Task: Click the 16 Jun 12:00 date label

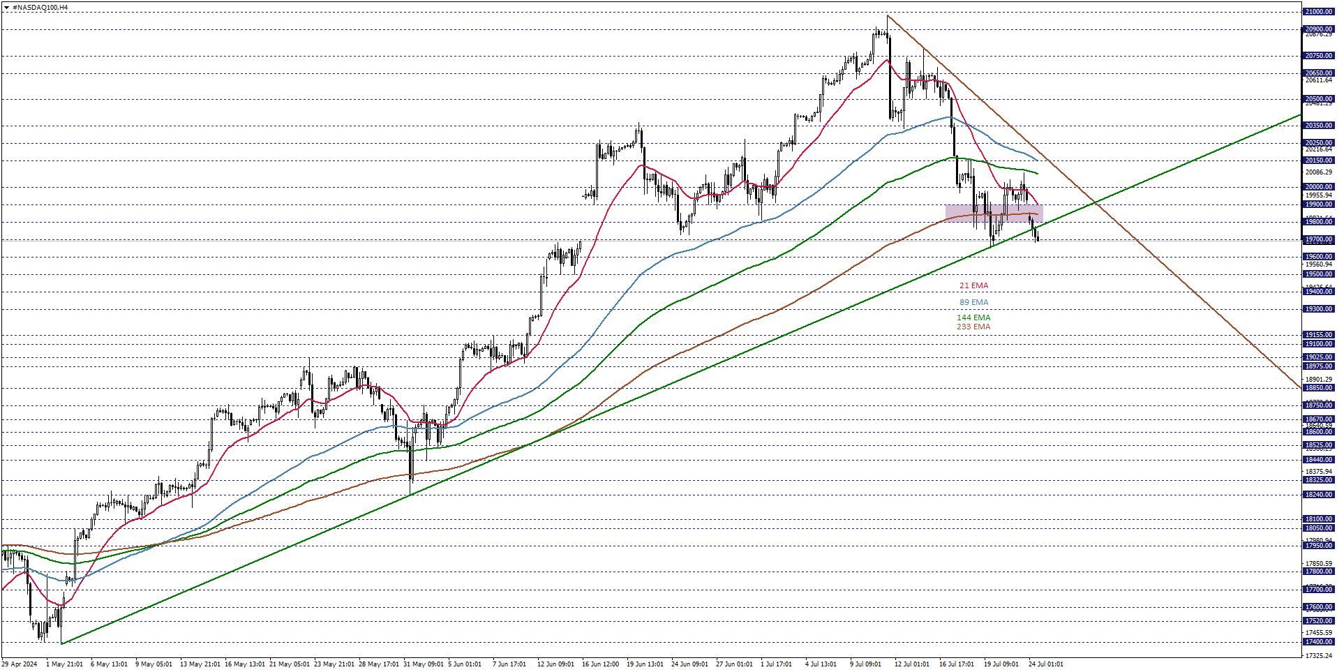Action: pos(600,664)
